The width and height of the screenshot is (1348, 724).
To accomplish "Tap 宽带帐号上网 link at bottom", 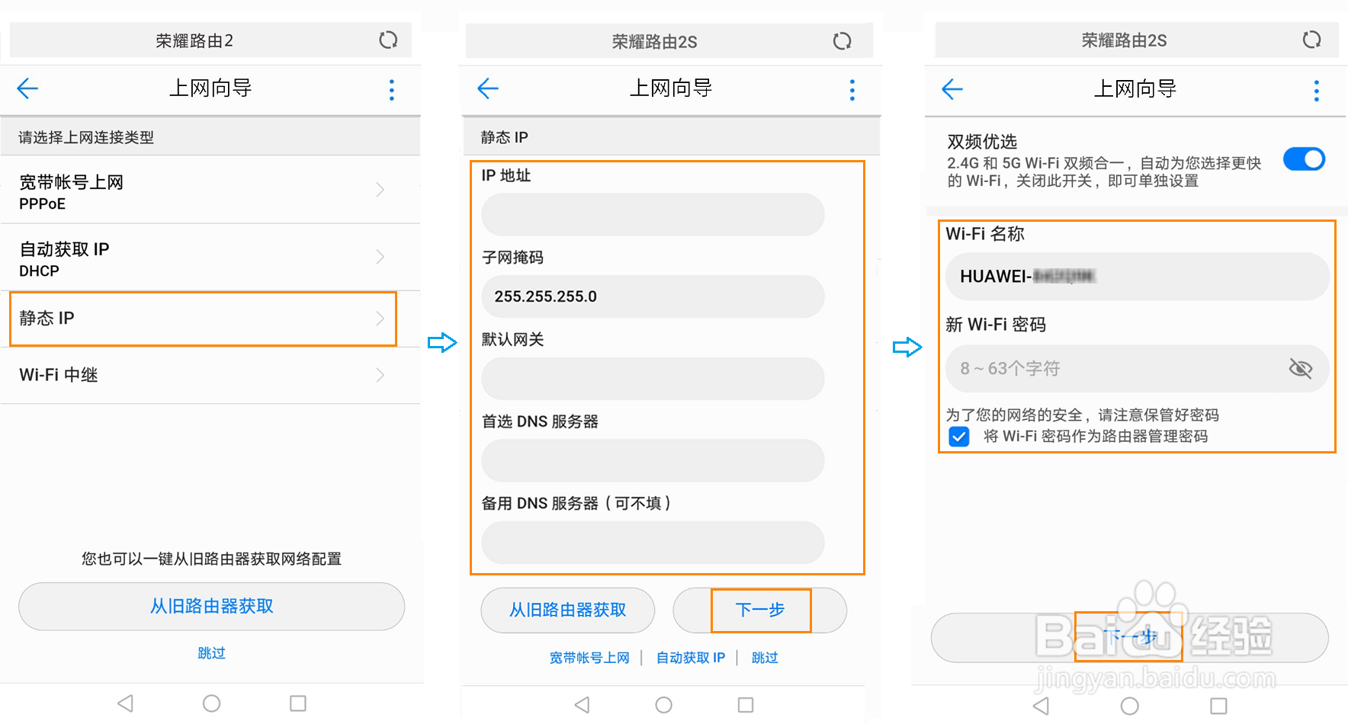I will click(589, 658).
